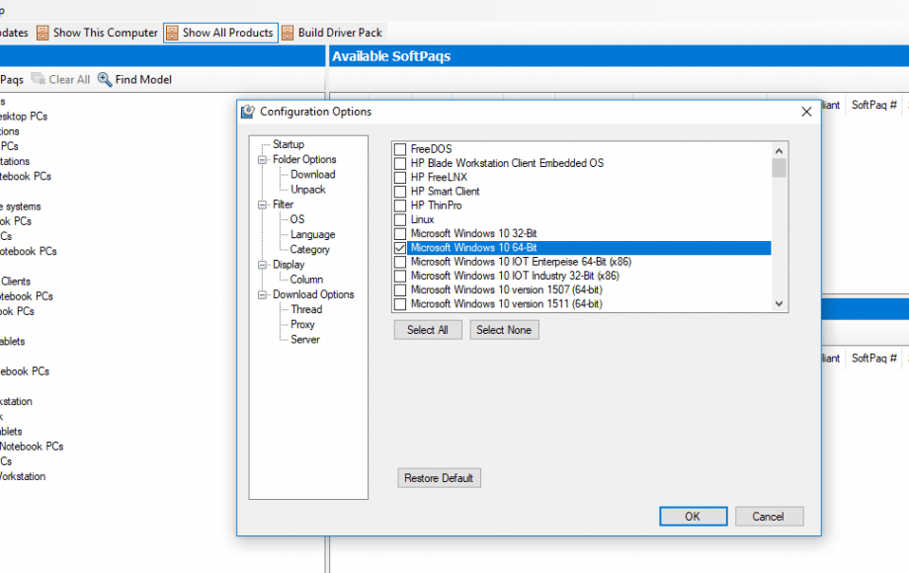Check Windows 10 IOT Enterprise 64-Bit
Screen dimensions: 909x573
click(400, 262)
